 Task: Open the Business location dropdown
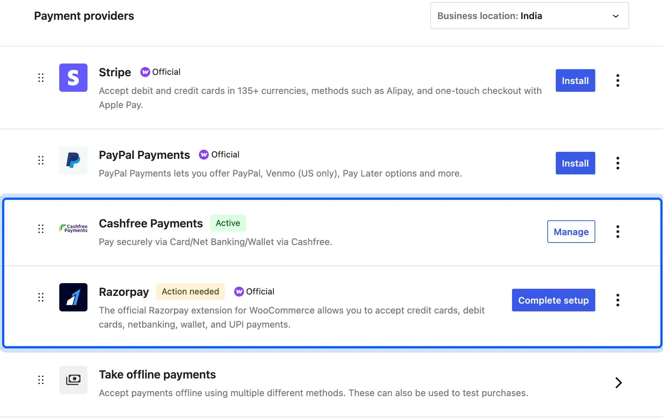point(529,16)
